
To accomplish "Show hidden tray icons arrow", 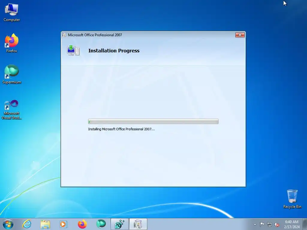I will [x=255, y=224].
